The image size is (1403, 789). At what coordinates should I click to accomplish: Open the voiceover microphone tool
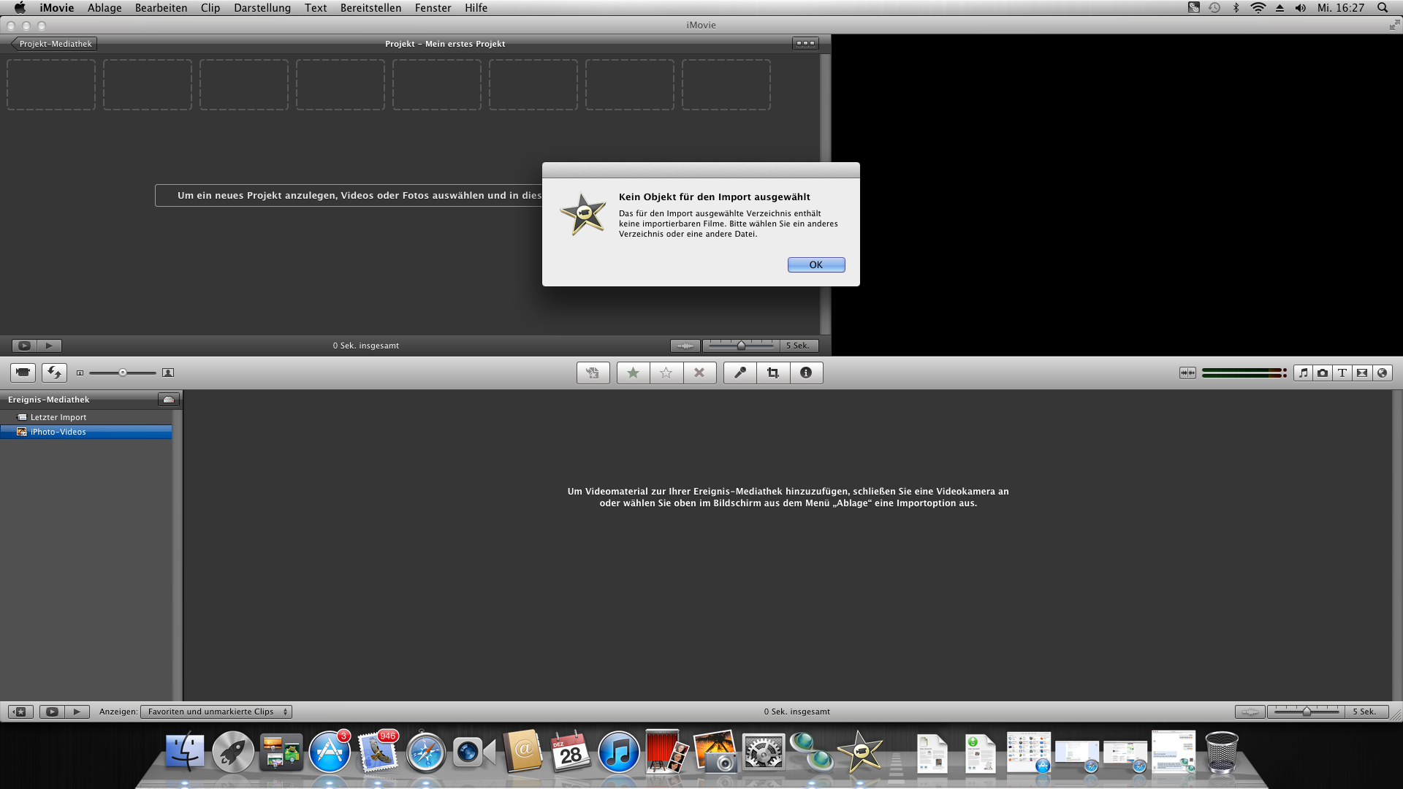point(740,373)
